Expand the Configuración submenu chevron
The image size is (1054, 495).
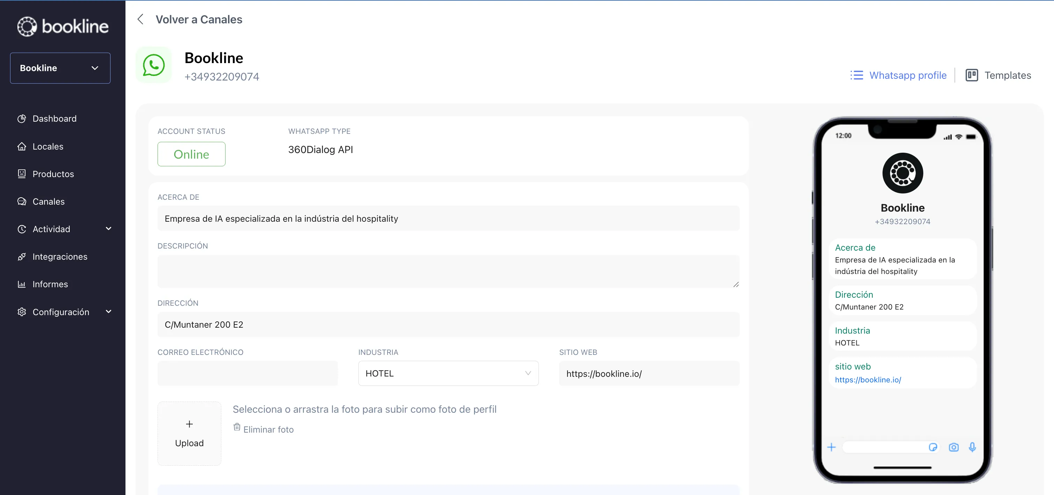[108, 311]
